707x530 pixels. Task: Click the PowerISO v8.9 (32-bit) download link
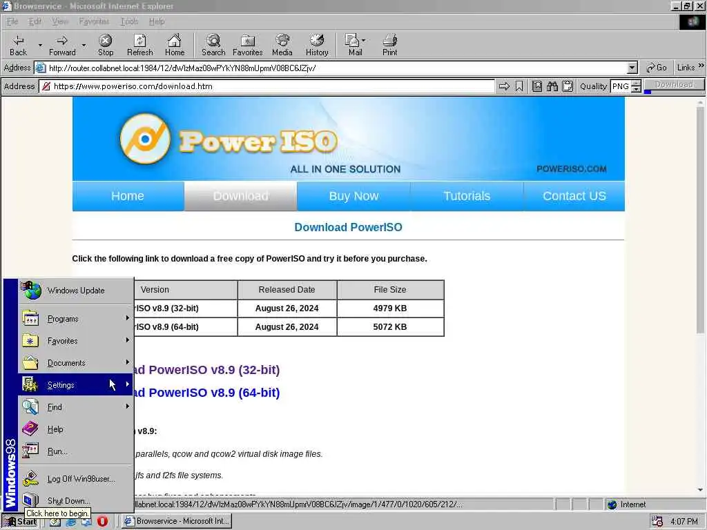point(207,370)
